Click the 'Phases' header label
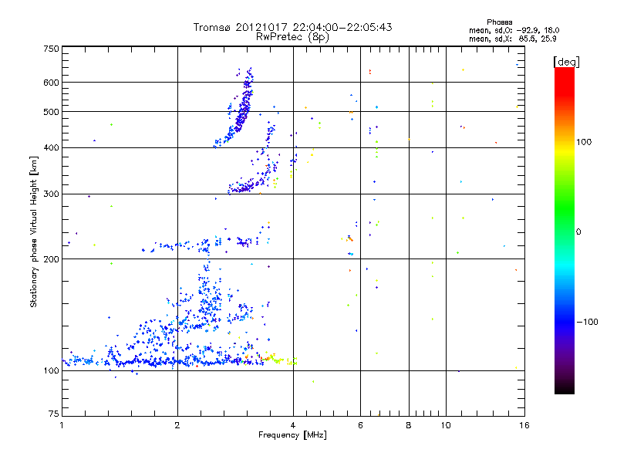Viewport: 617px width, 463px height. click(499, 22)
